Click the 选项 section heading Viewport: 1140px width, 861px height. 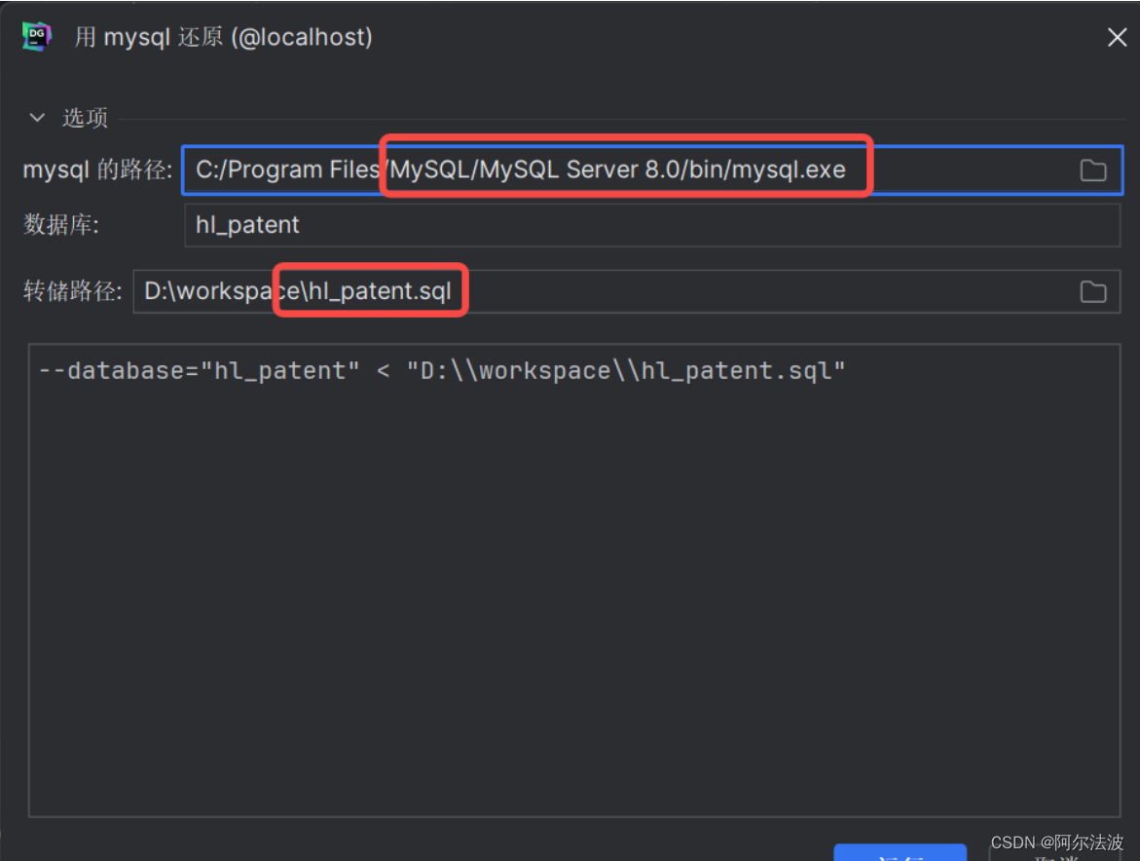tap(85, 118)
